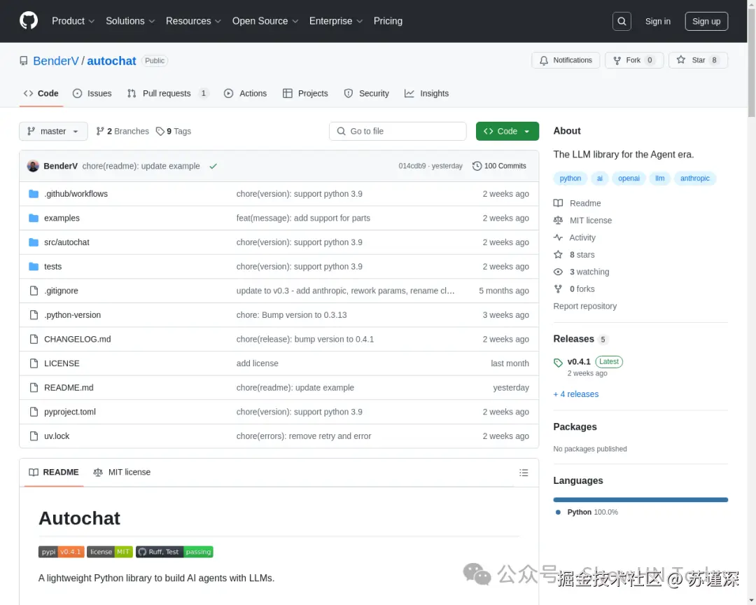The image size is (756, 605).
Task: Open the Insights tab
Action: click(x=427, y=94)
